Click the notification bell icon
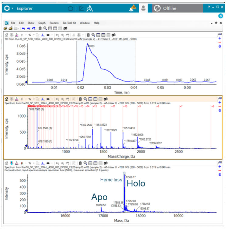This screenshot has height=230, width=228. click(x=133, y=9)
